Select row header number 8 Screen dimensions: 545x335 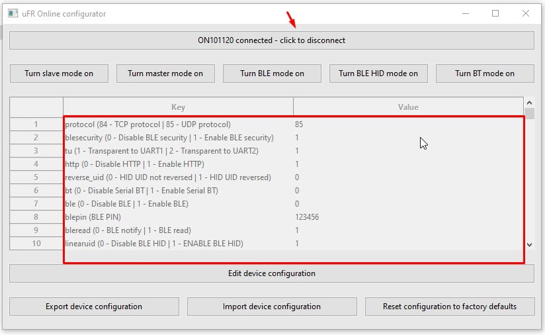click(36, 217)
